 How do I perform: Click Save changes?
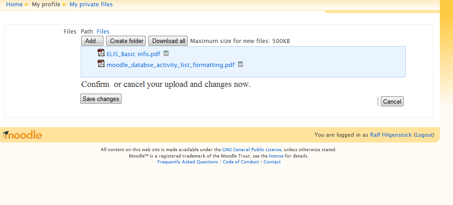[x=101, y=99]
